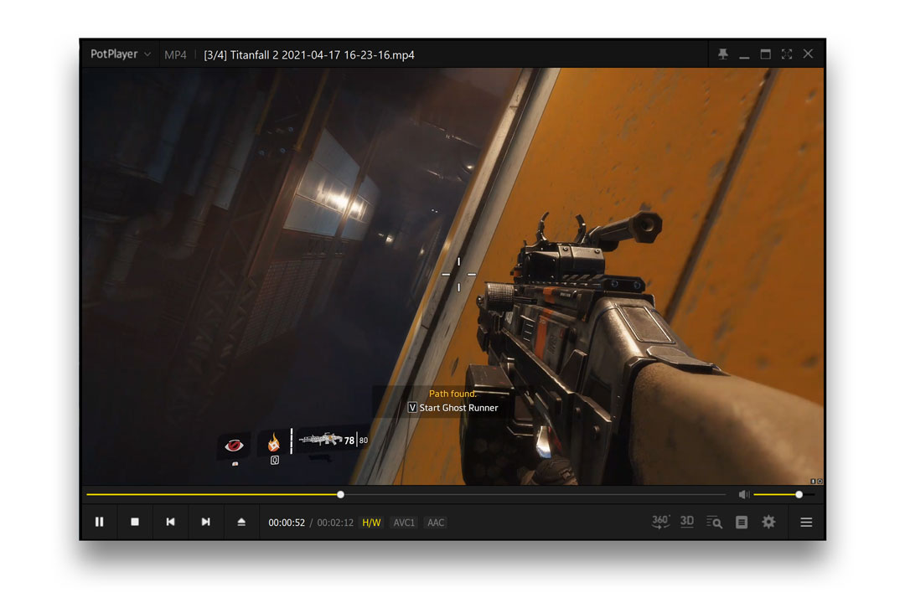Screen dimensions: 905x603
Task: Open the hamburger playlist menu
Action: click(x=806, y=523)
